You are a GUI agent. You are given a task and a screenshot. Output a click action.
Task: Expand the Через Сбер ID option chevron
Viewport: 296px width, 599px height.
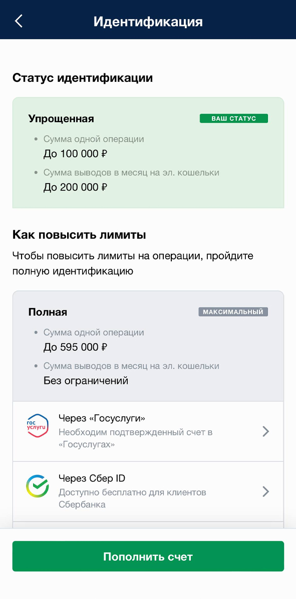pos(266,491)
